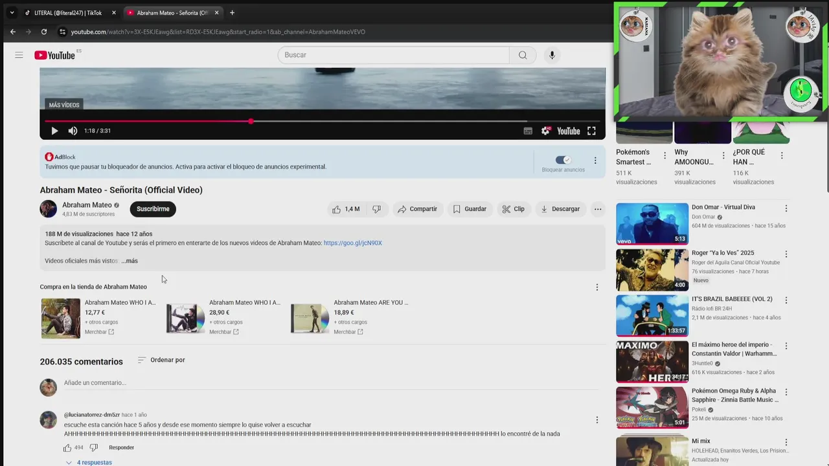Open IT'S BRAZIL BABEEEE video thumbnail

click(x=652, y=315)
